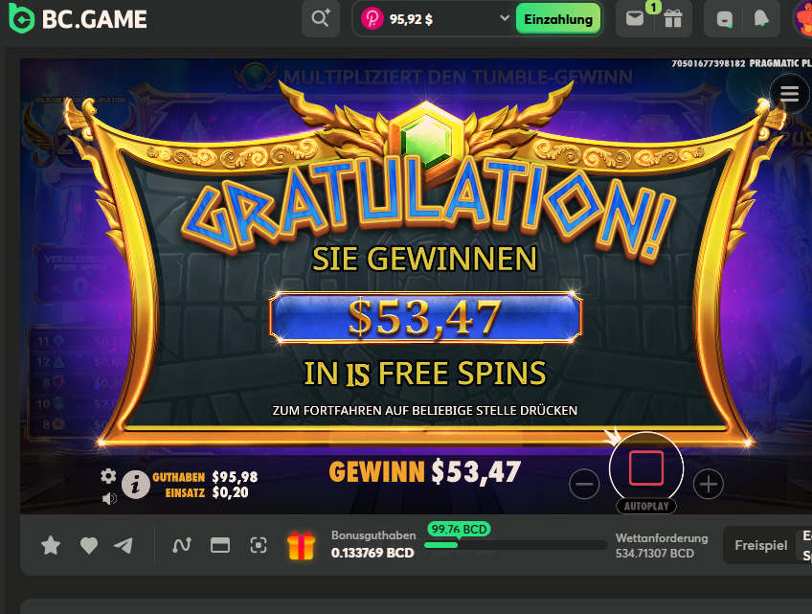812x614 pixels.
Task: Select the Freispiel tab
Action: point(760,545)
